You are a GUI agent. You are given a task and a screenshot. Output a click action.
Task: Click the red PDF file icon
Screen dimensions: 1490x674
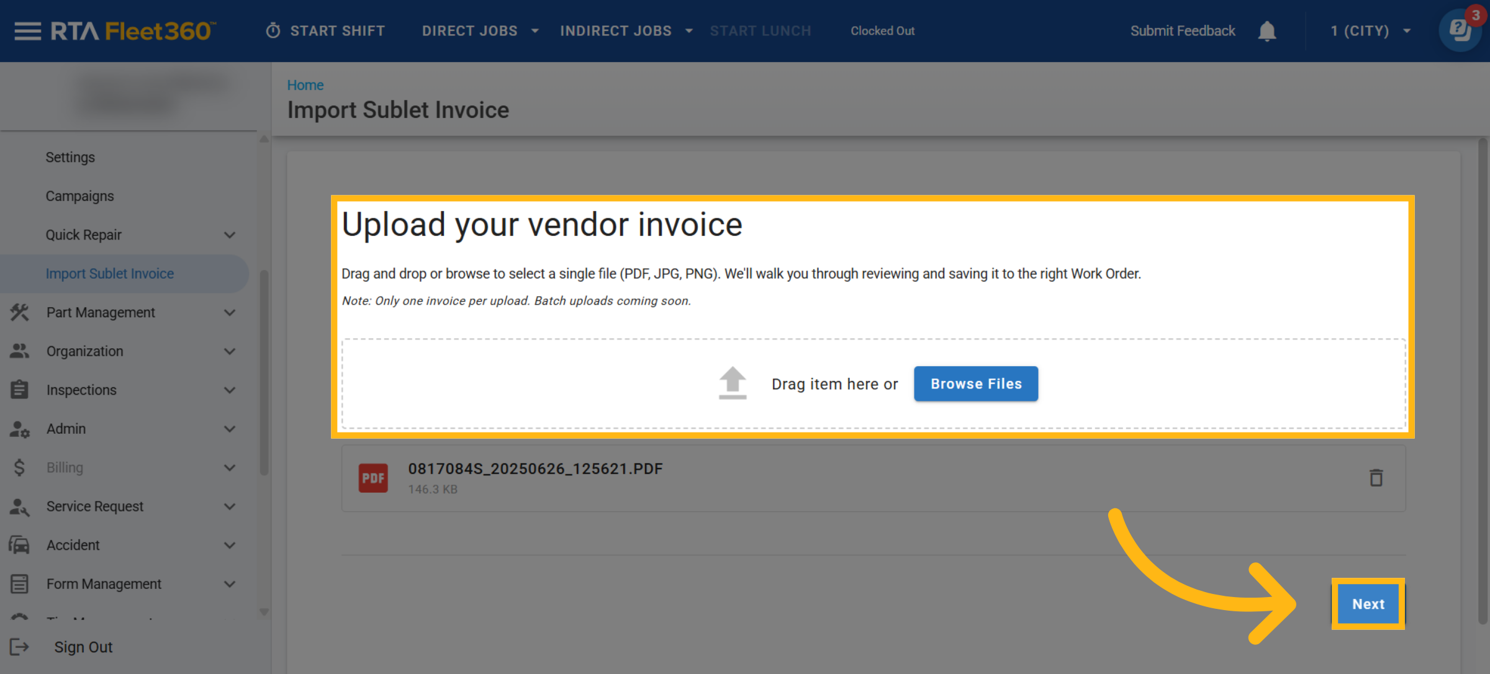(373, 478)
